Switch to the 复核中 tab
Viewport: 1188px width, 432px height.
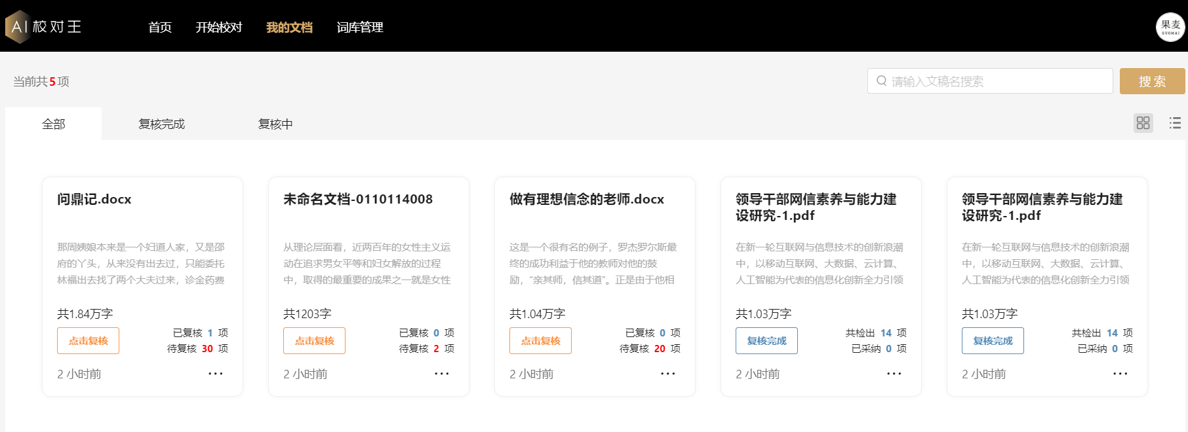(275, 124)
